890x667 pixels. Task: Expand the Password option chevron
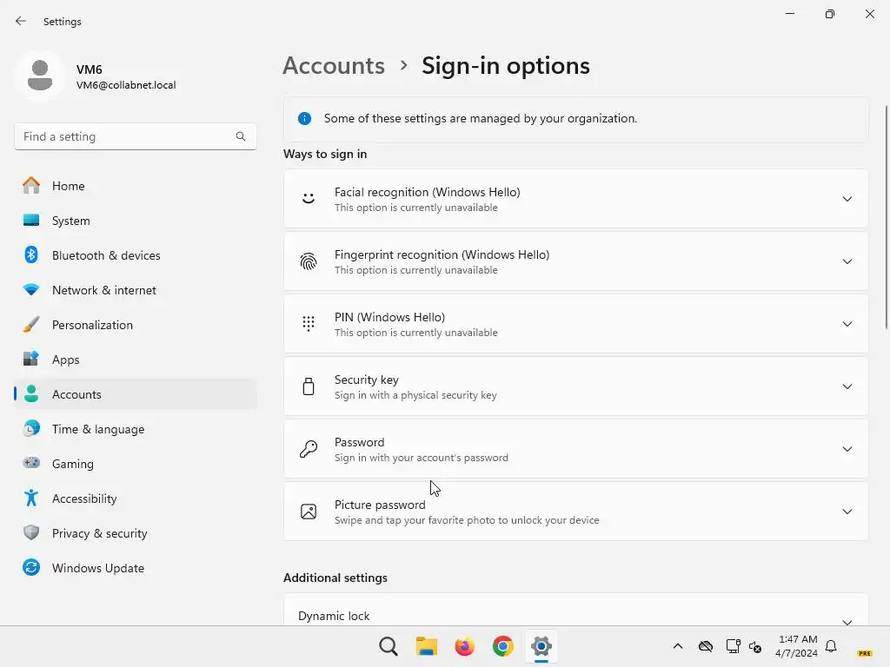point(847,449)
